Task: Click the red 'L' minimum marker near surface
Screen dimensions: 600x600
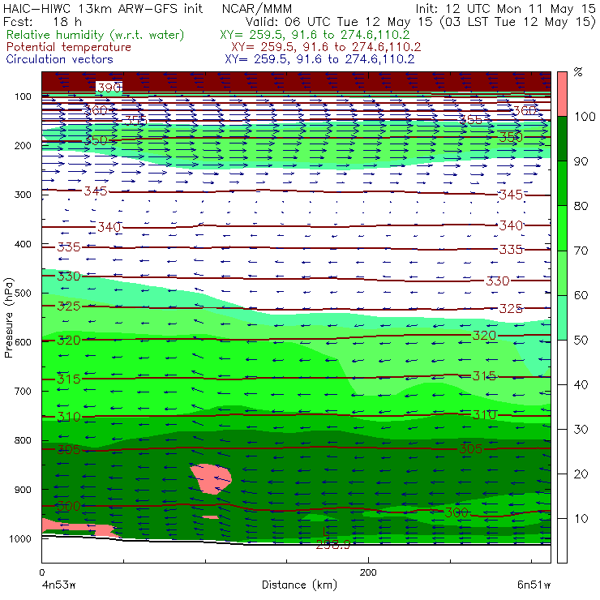Action: 324,532
